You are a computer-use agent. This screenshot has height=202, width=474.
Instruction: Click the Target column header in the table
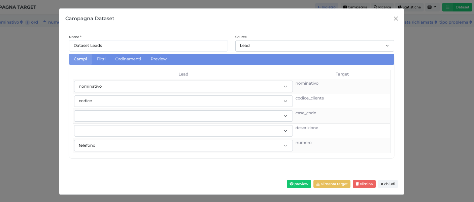click(342, 74)
